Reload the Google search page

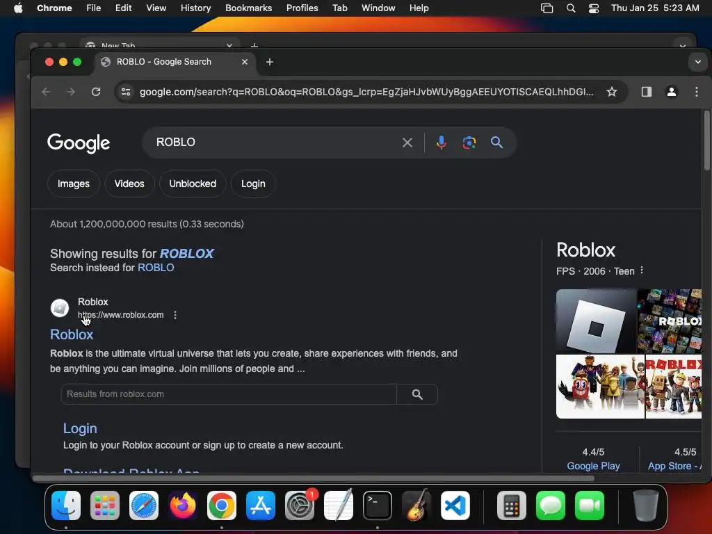click(x=96, y=92)
